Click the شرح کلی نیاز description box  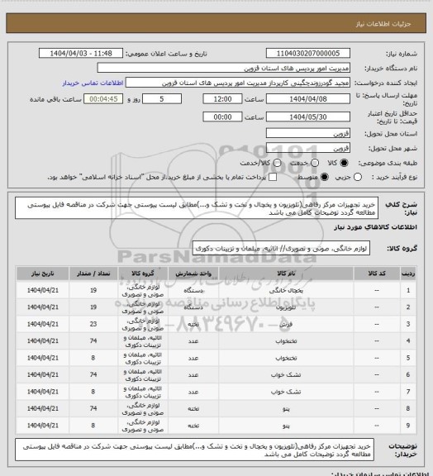click(197, 208)
